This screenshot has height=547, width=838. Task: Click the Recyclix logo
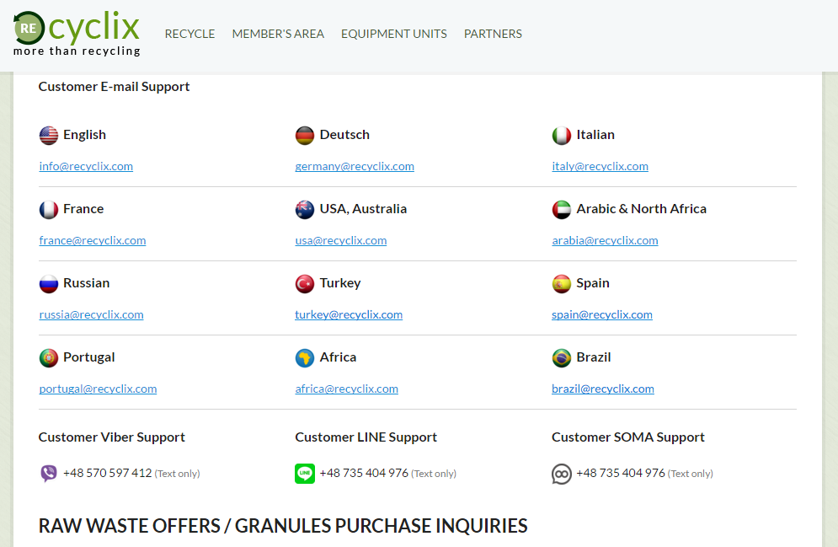pyautogui.click(x=77, y=33)
